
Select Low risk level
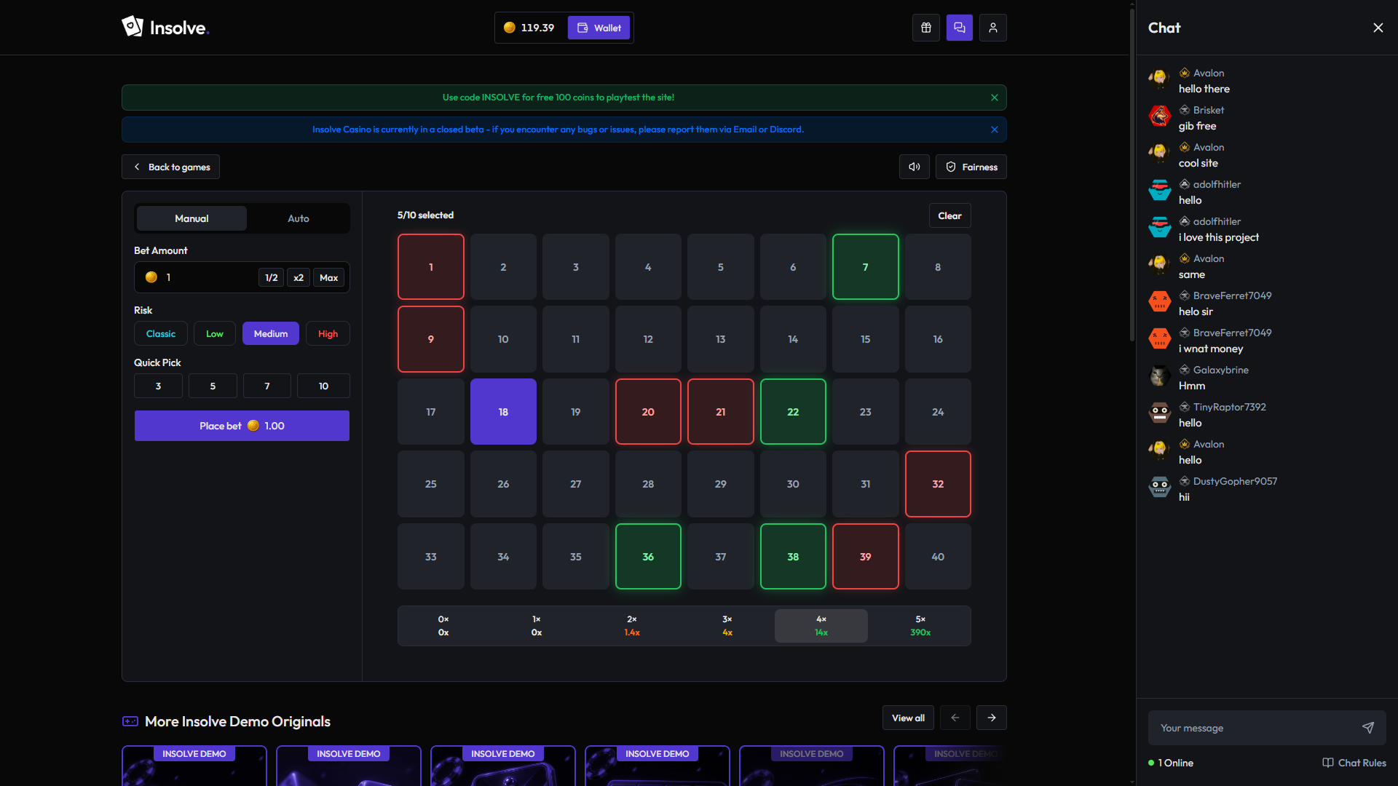click(x=215, y=333)
